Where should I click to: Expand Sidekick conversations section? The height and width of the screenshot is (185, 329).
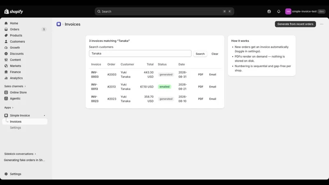pos(20,154)
